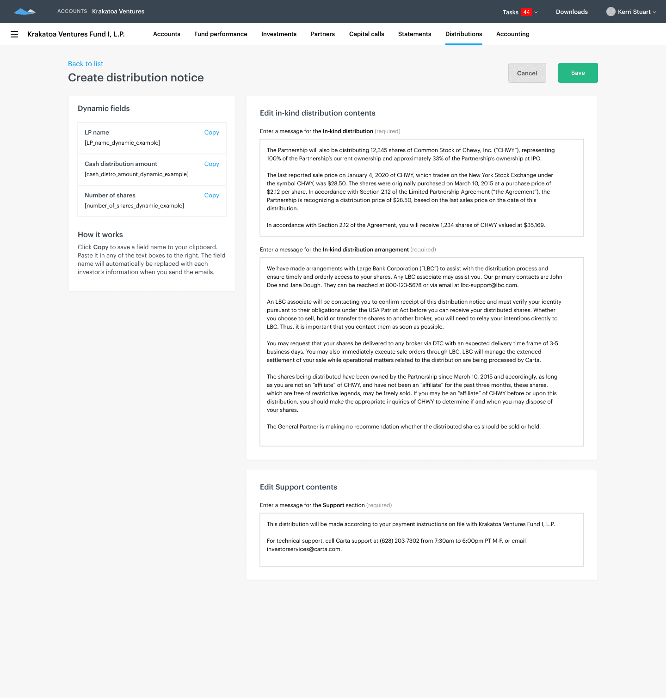Switch to the Fund performance tab
The height and width of the screenshot is (698, 666).
tap(221, 34)
